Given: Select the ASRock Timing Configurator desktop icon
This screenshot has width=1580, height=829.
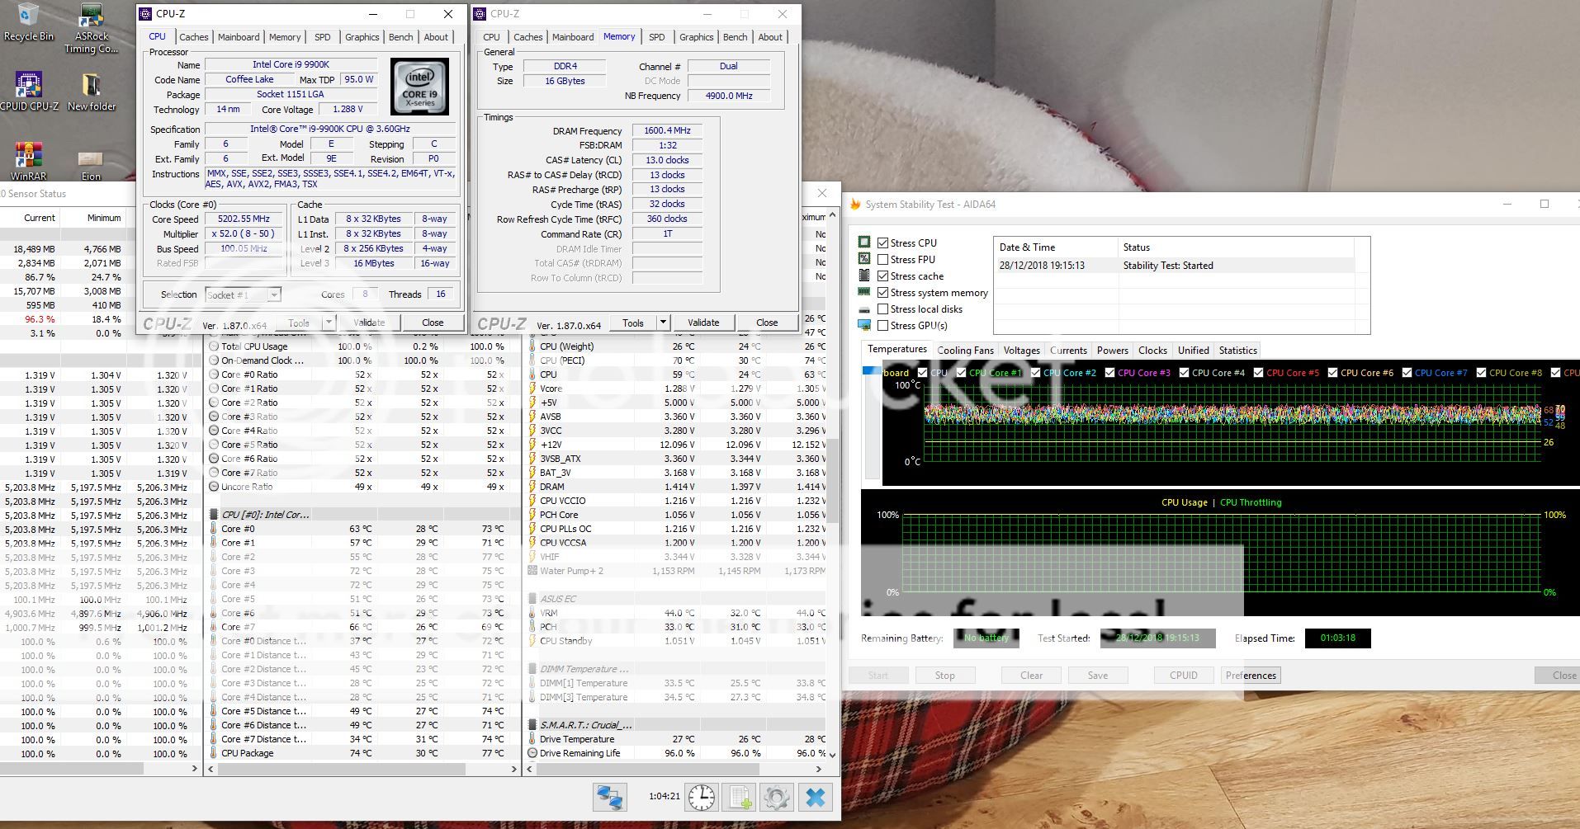Looking at the screenshot, I should [x=91, y=29].
